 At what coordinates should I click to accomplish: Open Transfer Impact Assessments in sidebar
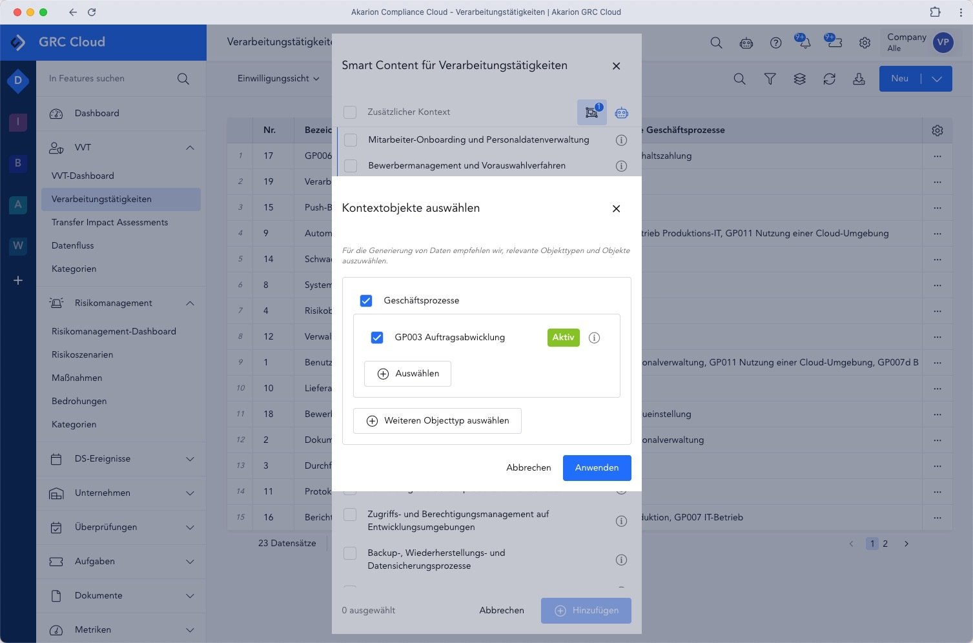coord(110,222)
